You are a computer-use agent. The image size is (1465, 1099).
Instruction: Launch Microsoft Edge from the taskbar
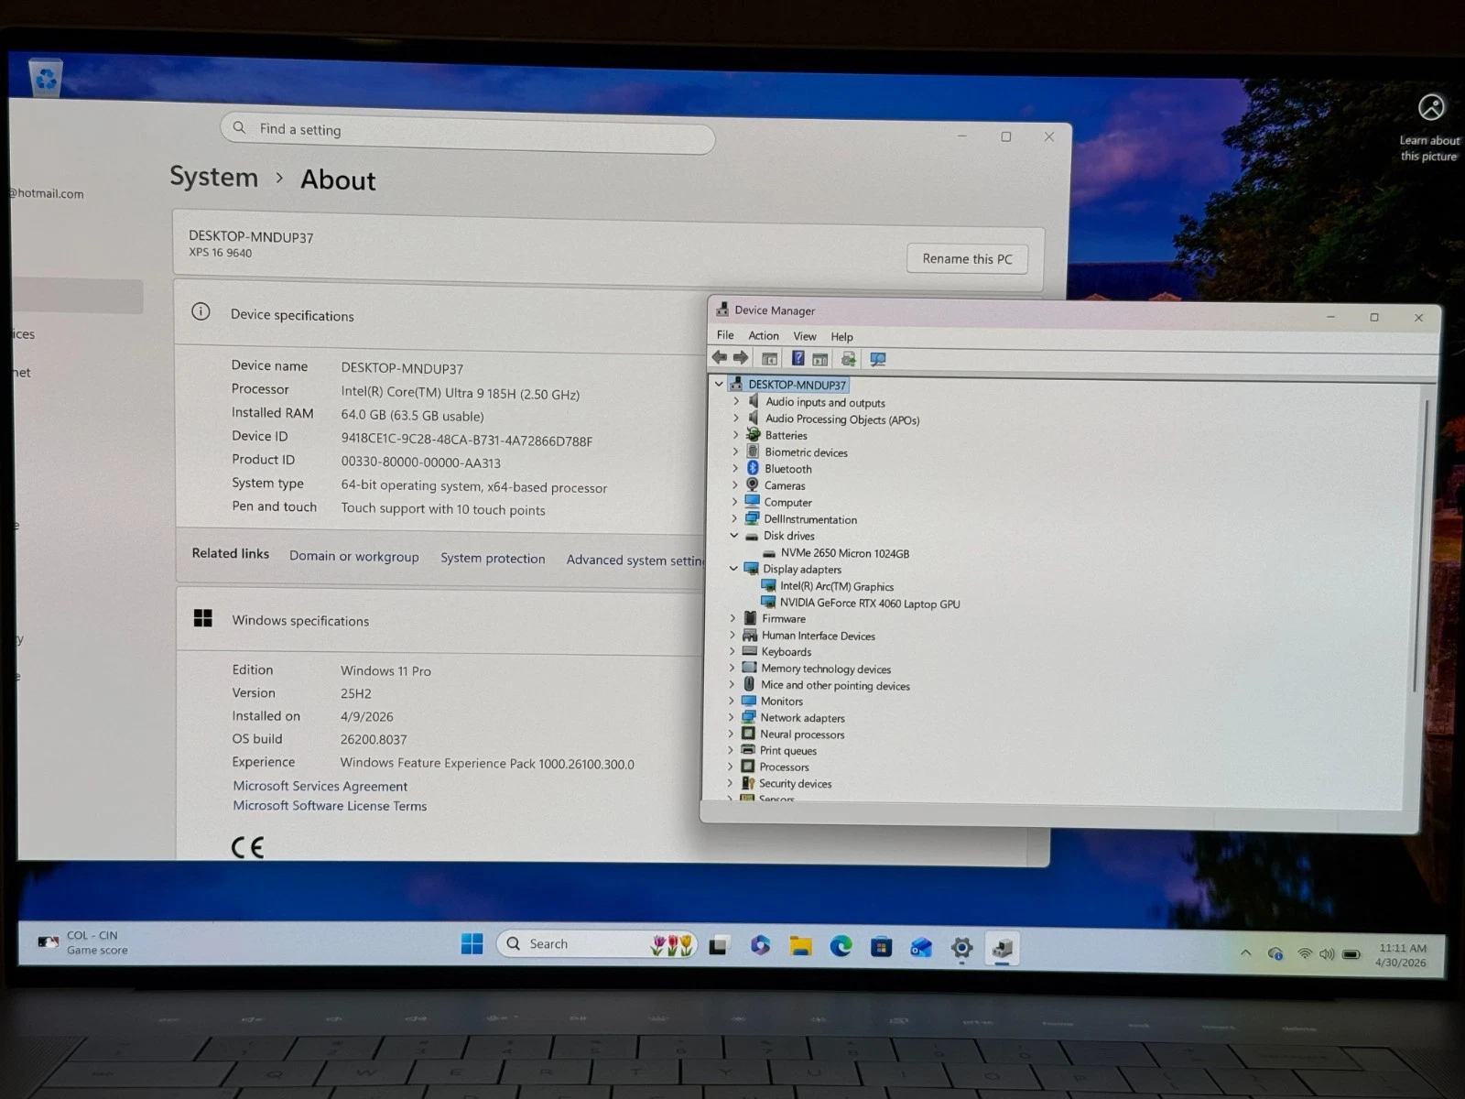pyautogui.click(x=841, y=946)
